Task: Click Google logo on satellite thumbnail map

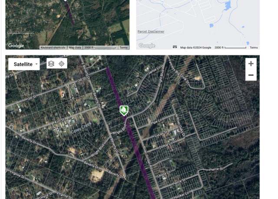Action: coord(16,45)
